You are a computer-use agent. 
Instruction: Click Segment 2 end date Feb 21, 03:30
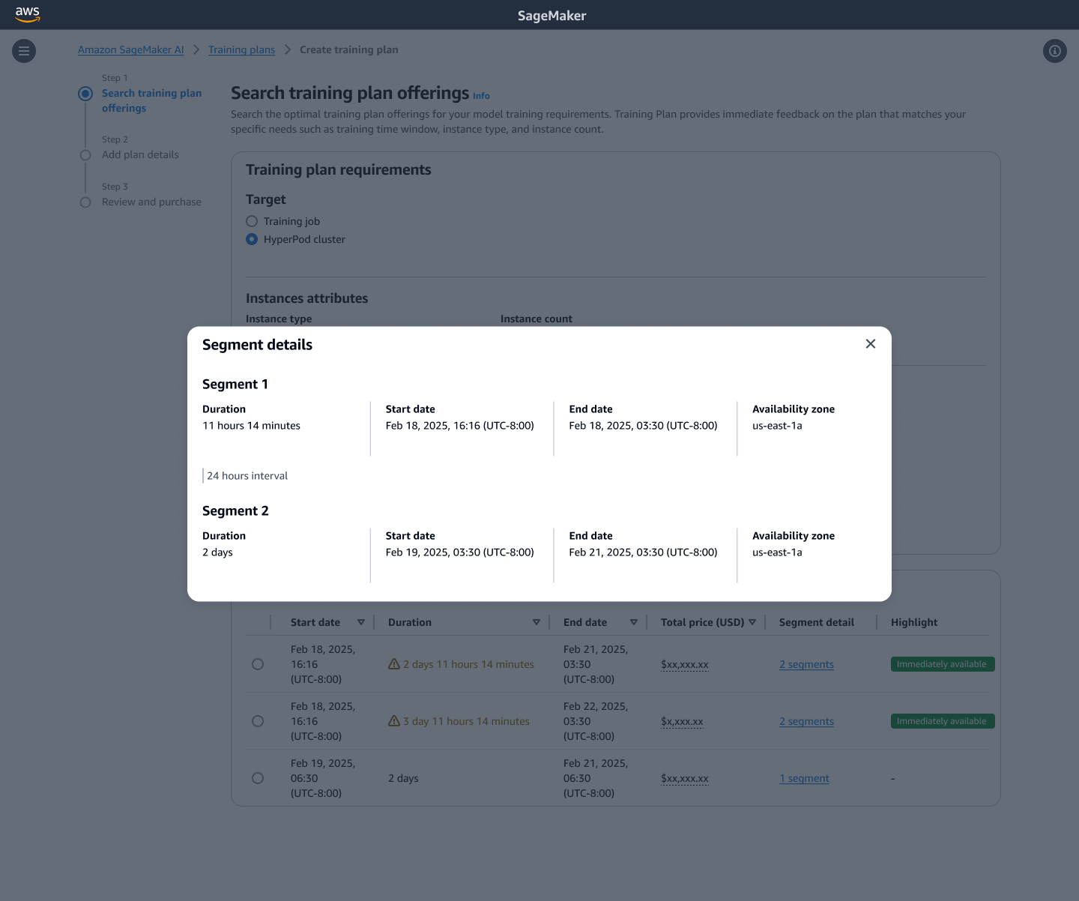tap(643, 552)
